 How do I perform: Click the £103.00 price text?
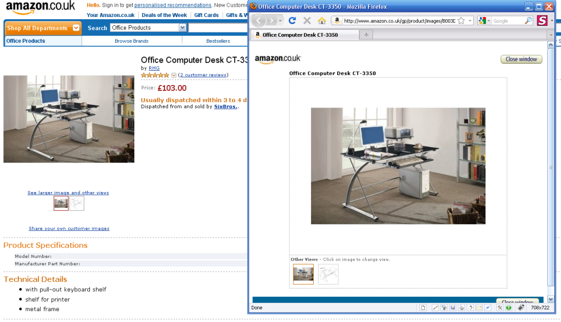172,88
